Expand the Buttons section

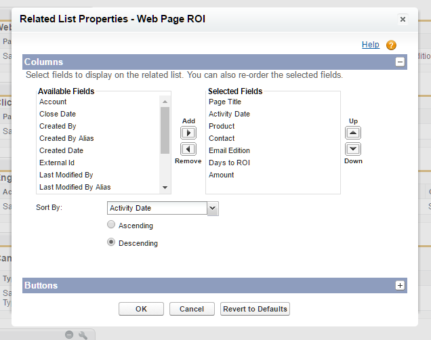coord(400,286)
